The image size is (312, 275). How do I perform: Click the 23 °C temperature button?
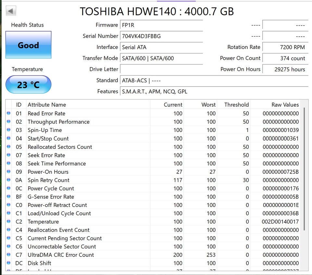pyautogui.click(x=28, y=85)
